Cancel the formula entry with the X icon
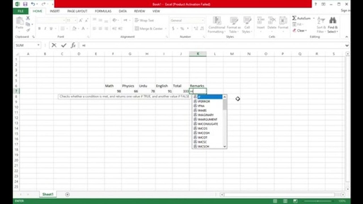The image size is (363, 204). point(54,45)
